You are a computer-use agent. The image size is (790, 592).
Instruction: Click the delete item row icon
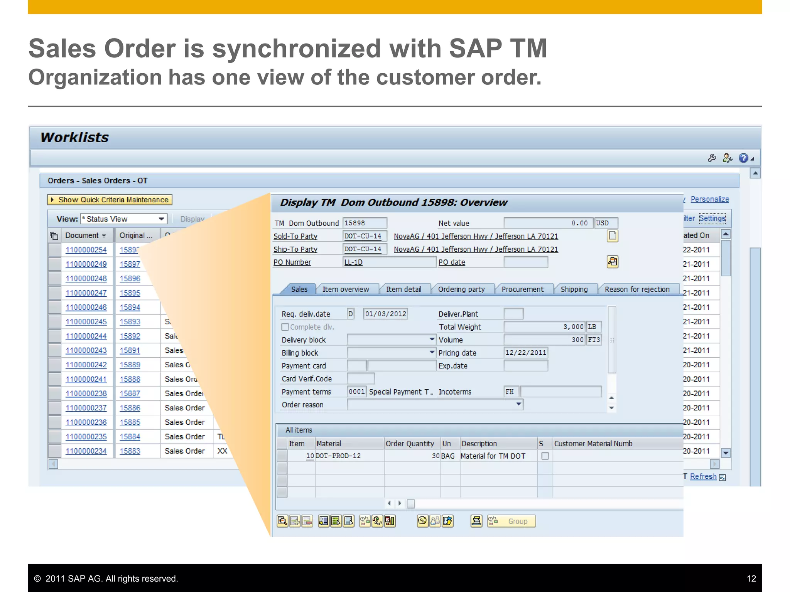[x=307, y=521]
